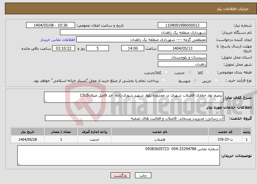Click the شماره نیاز field 1104091996000013
This screenshot has width=257, height=184.
(182, 25)
